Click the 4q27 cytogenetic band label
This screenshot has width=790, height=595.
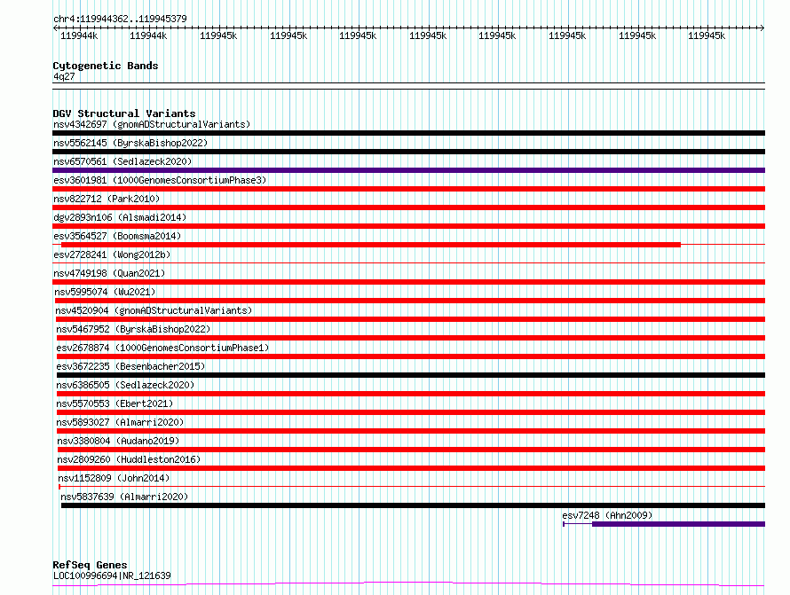64,76
